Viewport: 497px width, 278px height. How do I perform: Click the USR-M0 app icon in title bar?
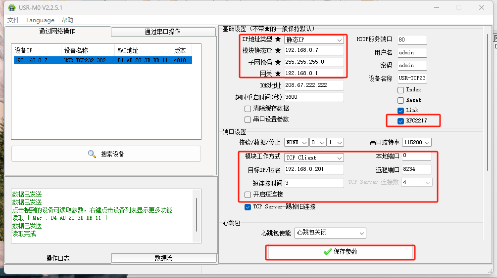[x=12, y=7]
